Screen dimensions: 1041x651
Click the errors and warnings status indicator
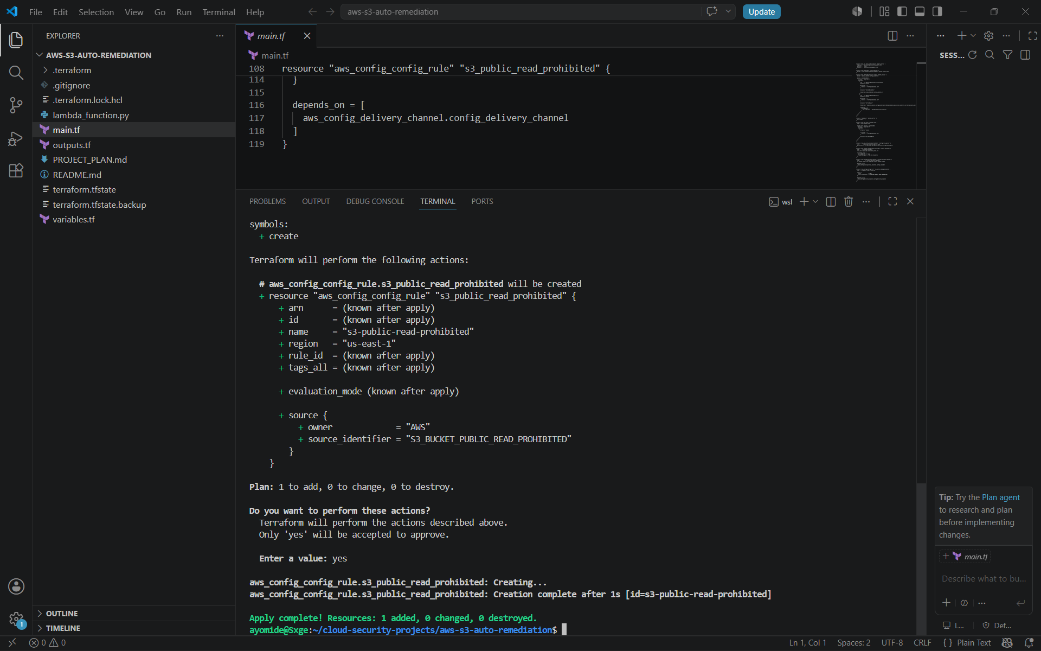(48, 643)
